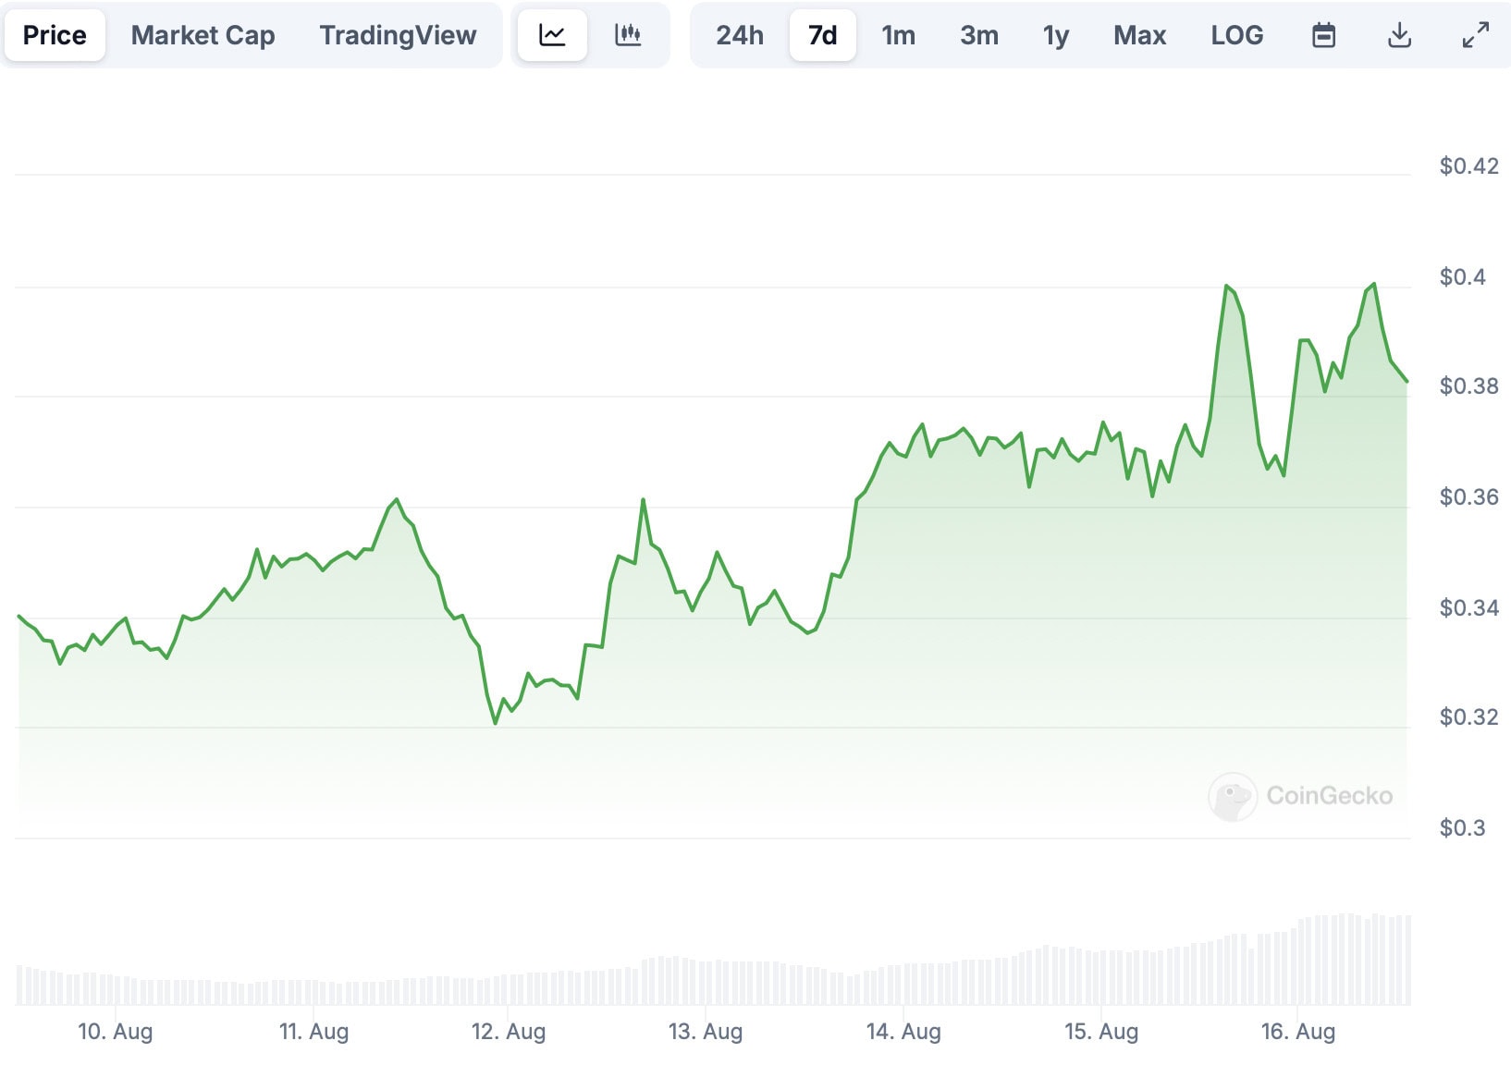Click the $0.34 price axis label
Image resolution: width=1511 pixels, height=1065 pixels.
(1468, 607)
